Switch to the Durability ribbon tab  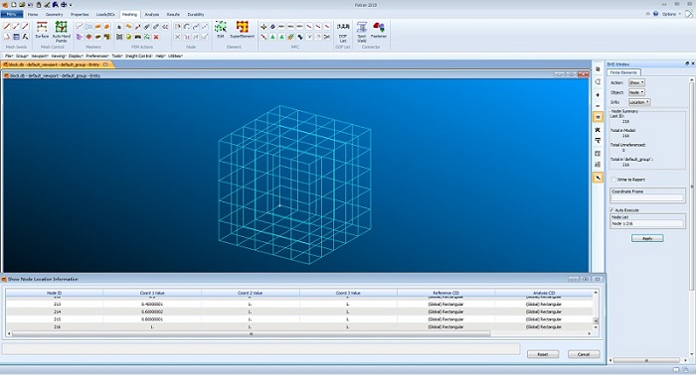(196, 14)
